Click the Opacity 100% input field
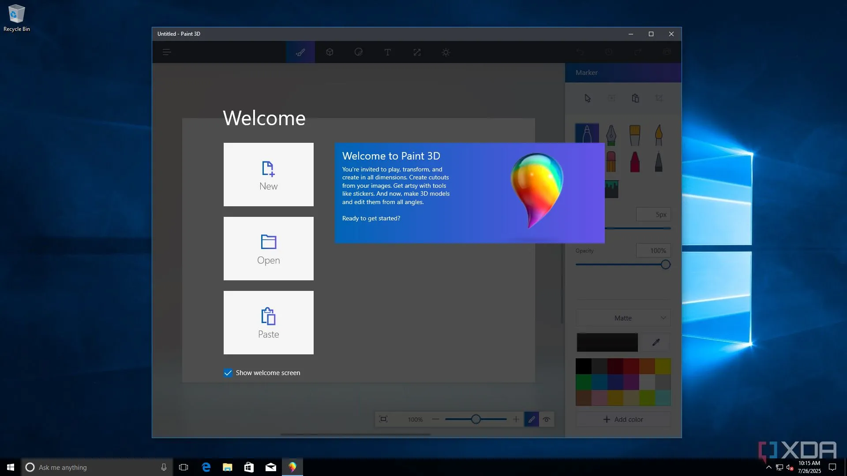Viewport: 847px width, 476px height. [x=653, y=250]
